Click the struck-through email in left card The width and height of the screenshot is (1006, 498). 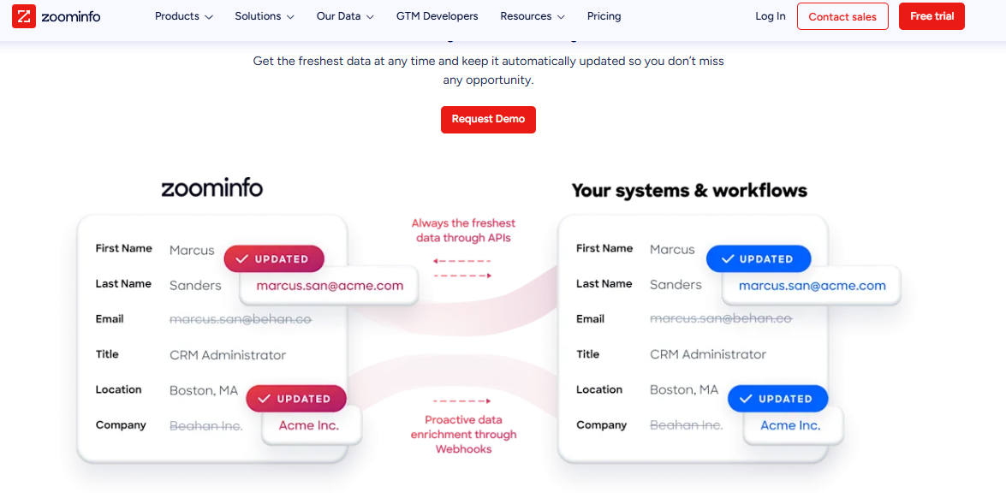click(x=241, y=318)
